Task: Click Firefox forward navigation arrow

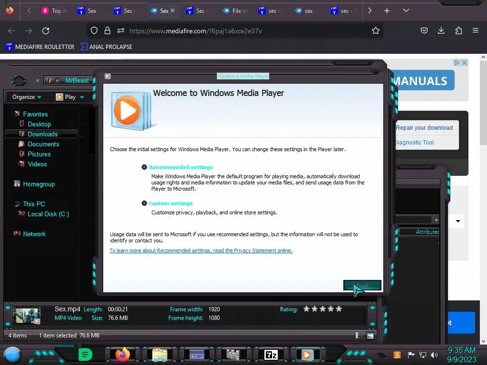Action: coord(29,31)
